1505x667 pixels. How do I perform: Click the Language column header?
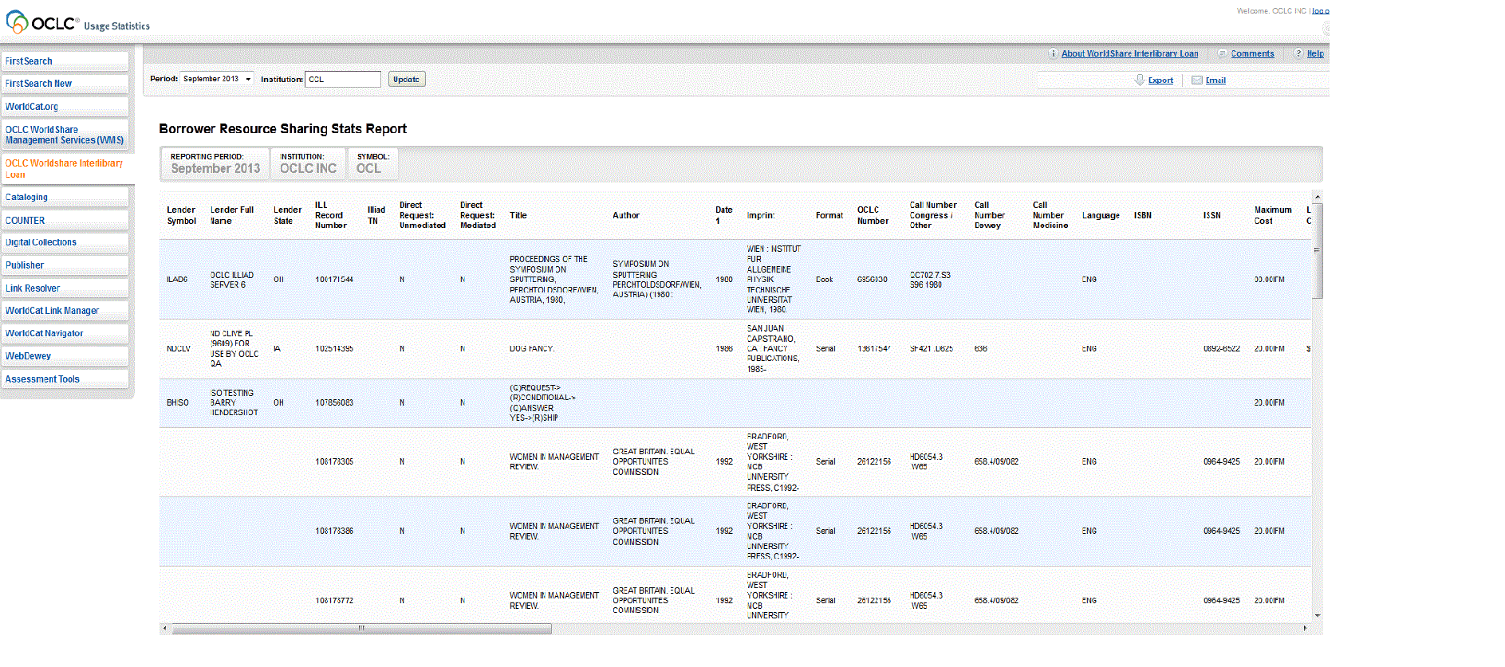pos(1101,215)
